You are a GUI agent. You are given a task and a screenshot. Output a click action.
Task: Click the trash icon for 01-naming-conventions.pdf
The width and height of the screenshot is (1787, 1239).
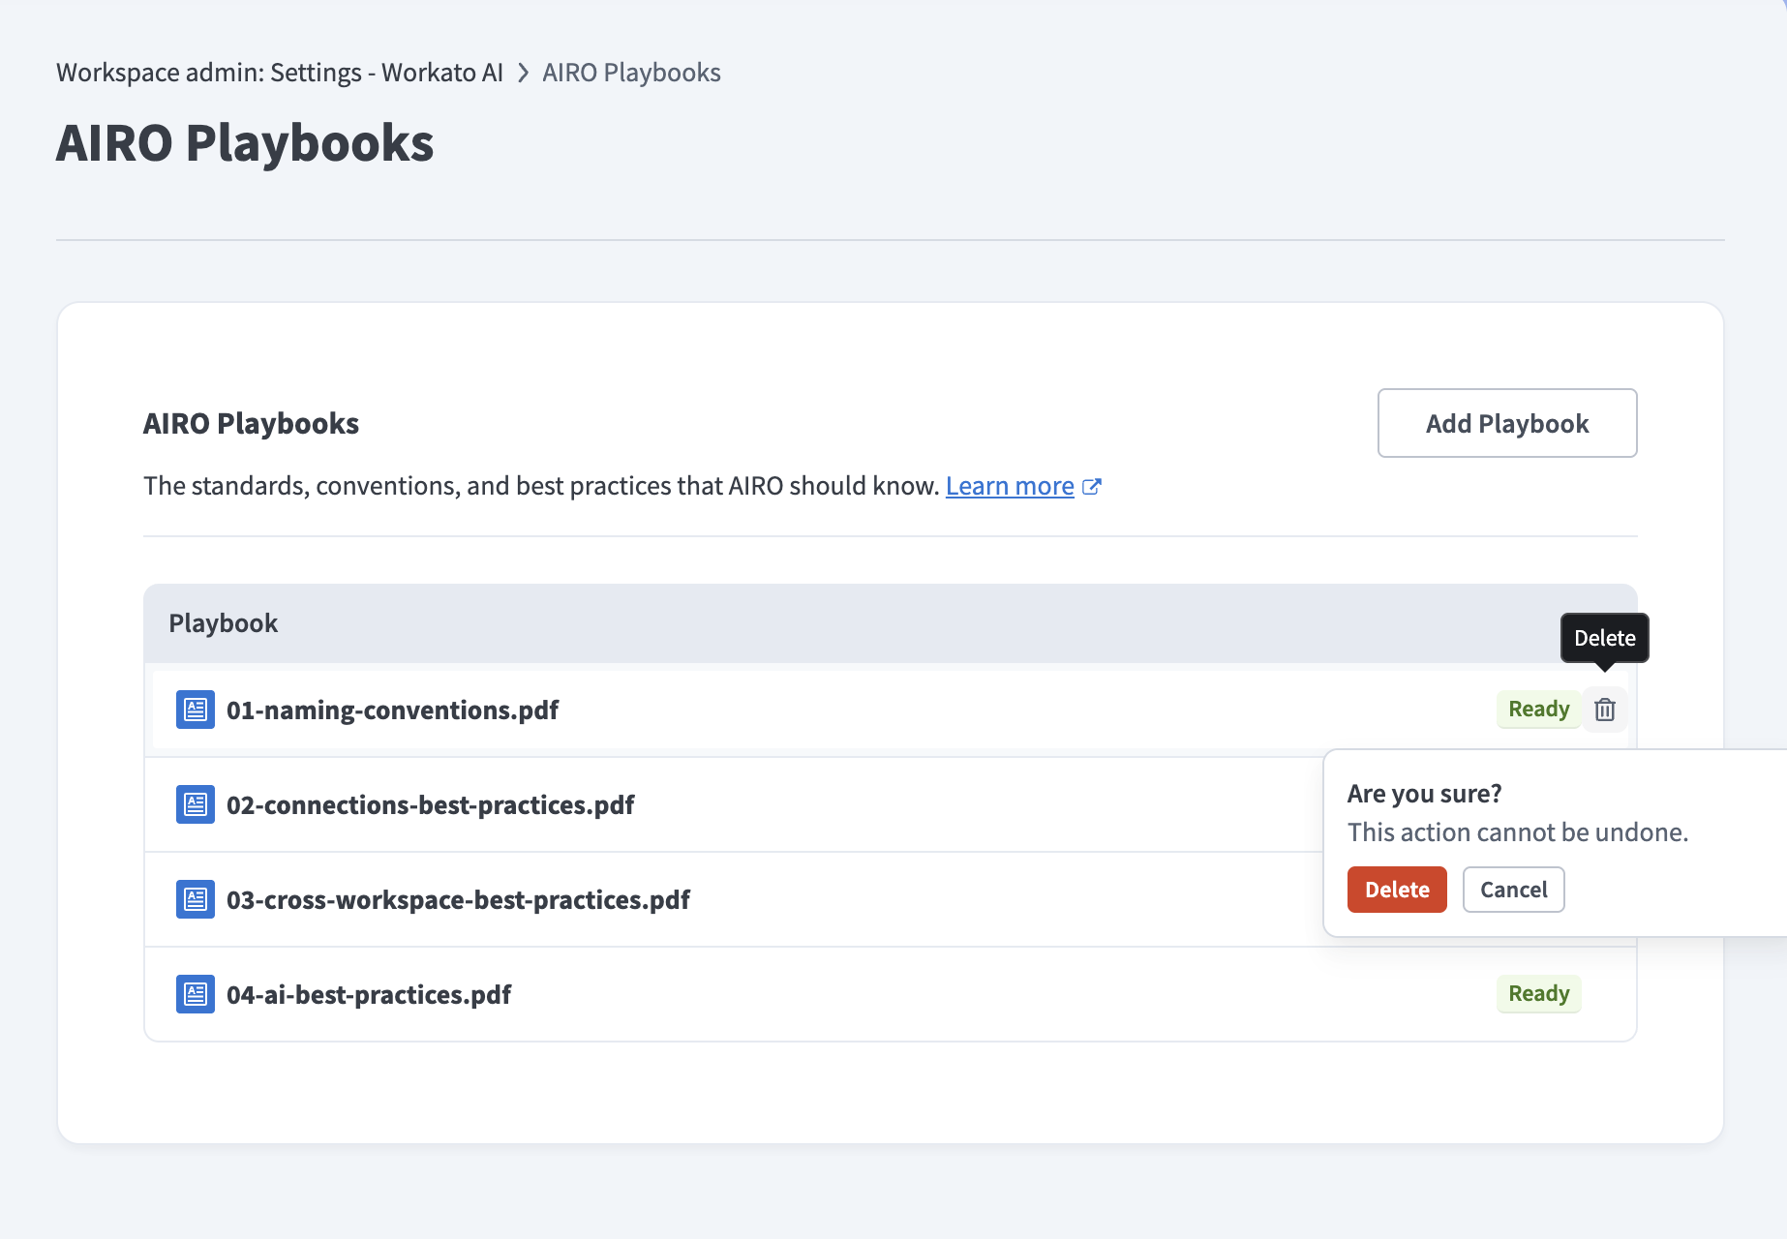pos(1605,710)
